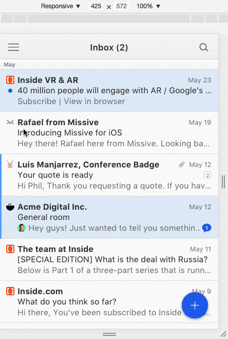Open the 100% zoom dropdown
This screenshot has width=228, height=339.
[x=148, y=6]
